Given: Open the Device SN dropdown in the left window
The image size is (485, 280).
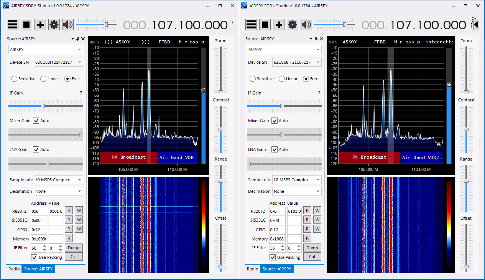Looking at the screenshot, I should coord(58,62).
